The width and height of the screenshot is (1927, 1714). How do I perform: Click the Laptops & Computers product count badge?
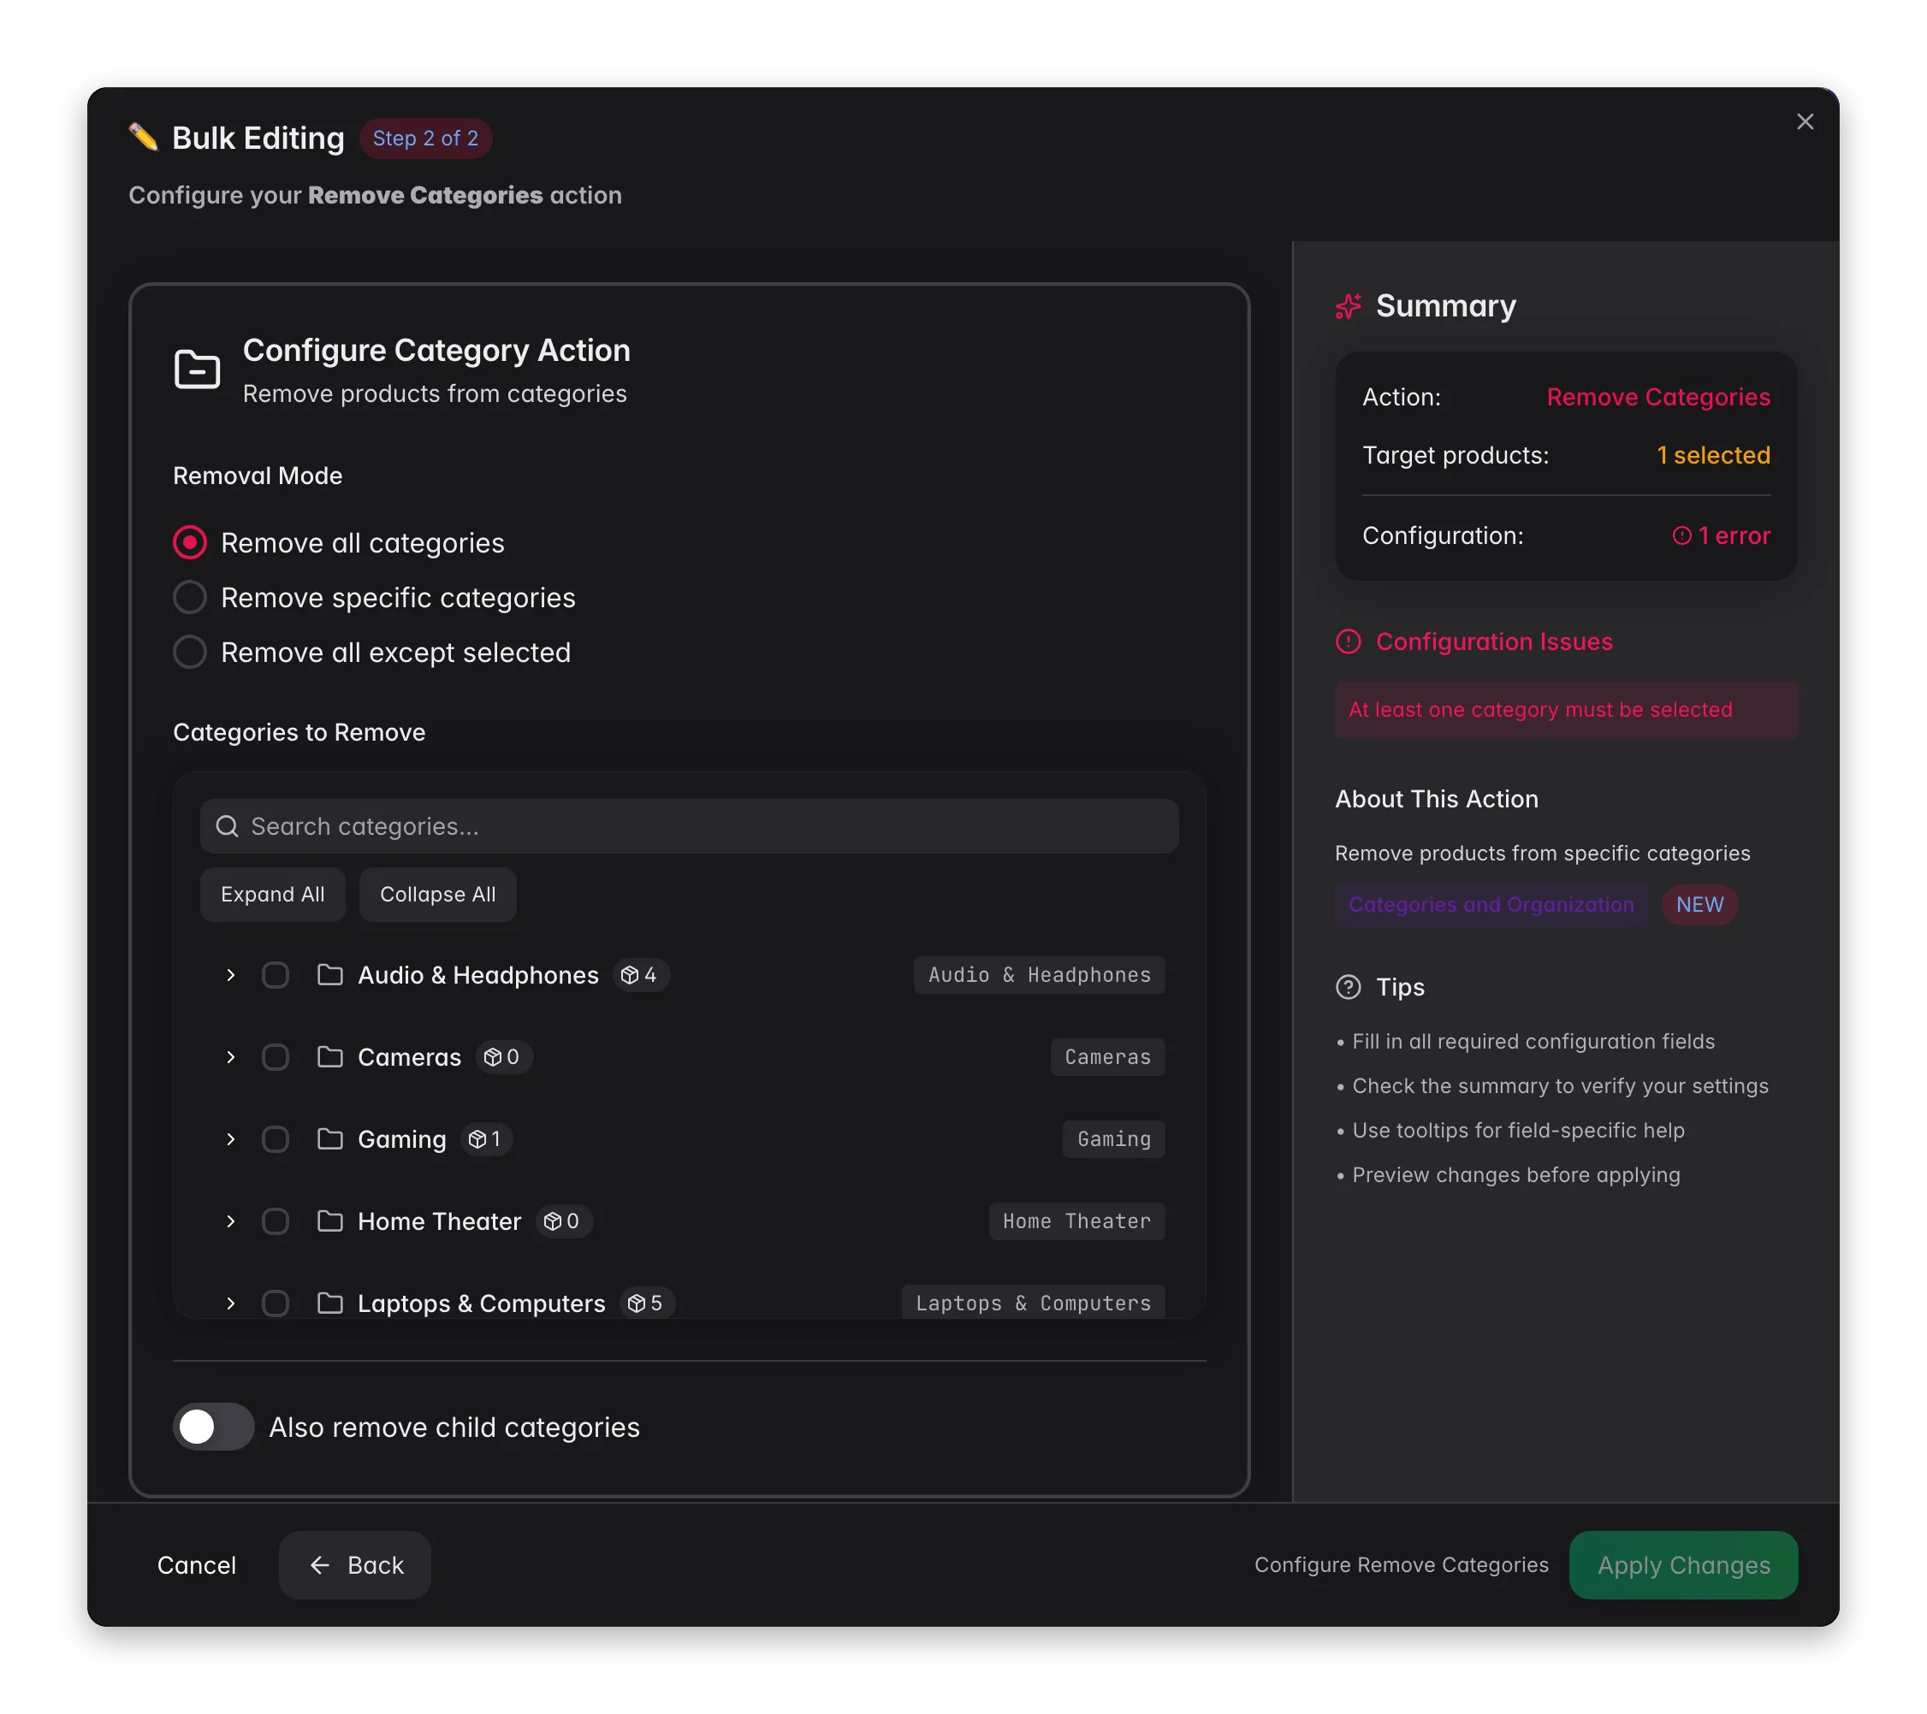647,1303
